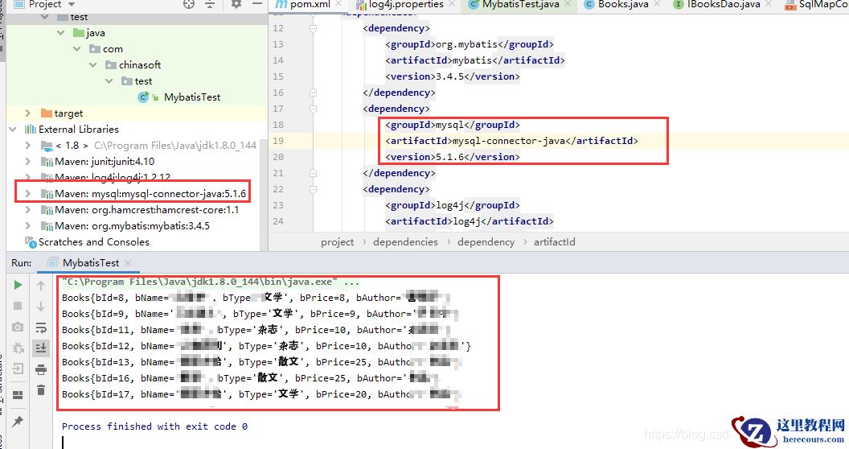Select the chinasoft package
Image resolution: width=849 pixels, height=449 pixels.
[x=140, y=65]
